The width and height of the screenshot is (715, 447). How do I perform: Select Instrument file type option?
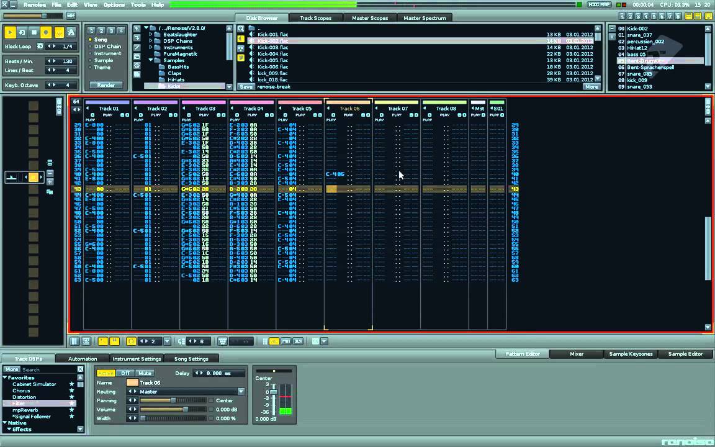(105, 53)
